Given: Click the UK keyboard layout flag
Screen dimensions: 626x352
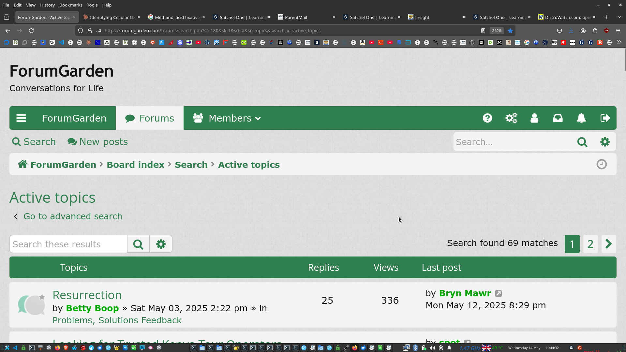Looking at the screenshot, I should pyautogui.click(x=486, y=348).
